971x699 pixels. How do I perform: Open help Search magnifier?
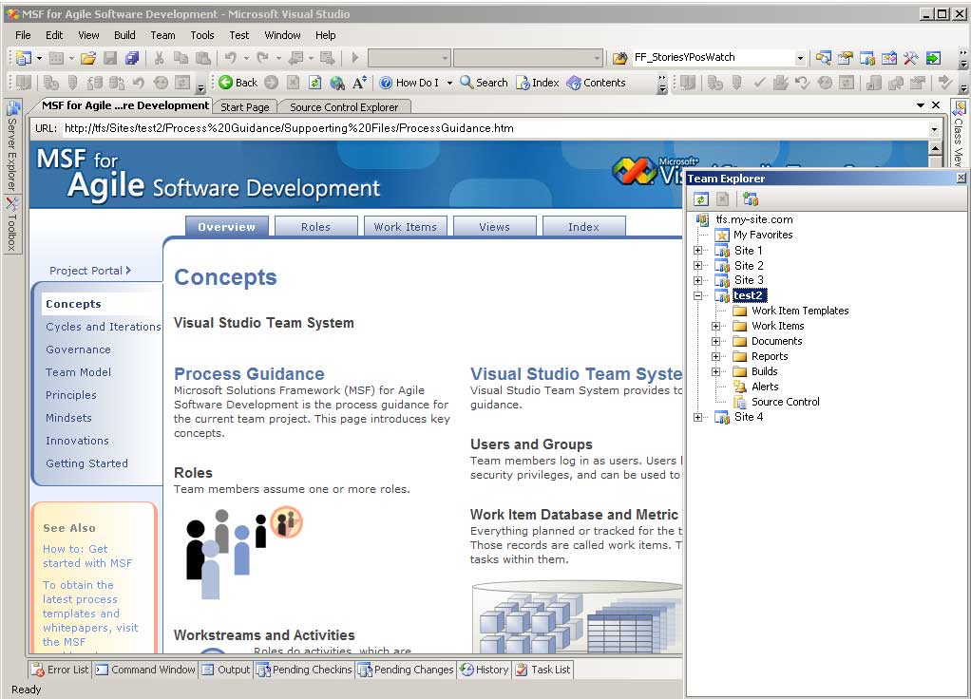pyautogui.click(x=485, y=83)
